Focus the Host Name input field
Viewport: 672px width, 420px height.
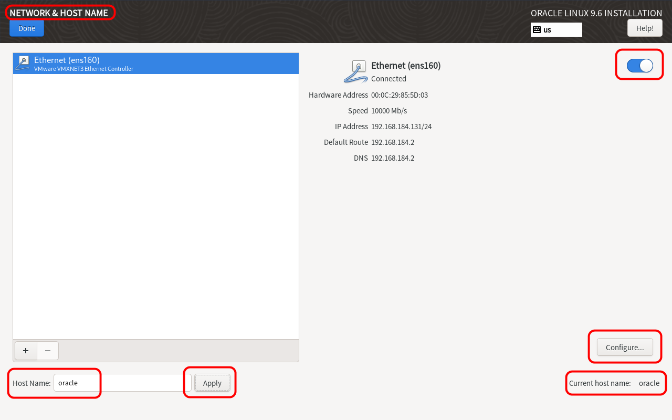click(x=122, y=383)
